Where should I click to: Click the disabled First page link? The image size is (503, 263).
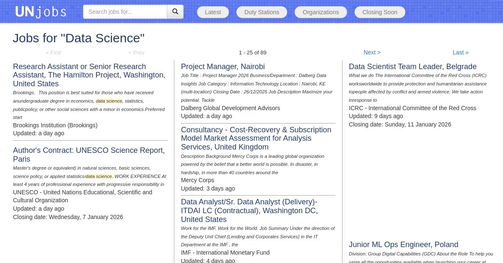click(53, 53)
